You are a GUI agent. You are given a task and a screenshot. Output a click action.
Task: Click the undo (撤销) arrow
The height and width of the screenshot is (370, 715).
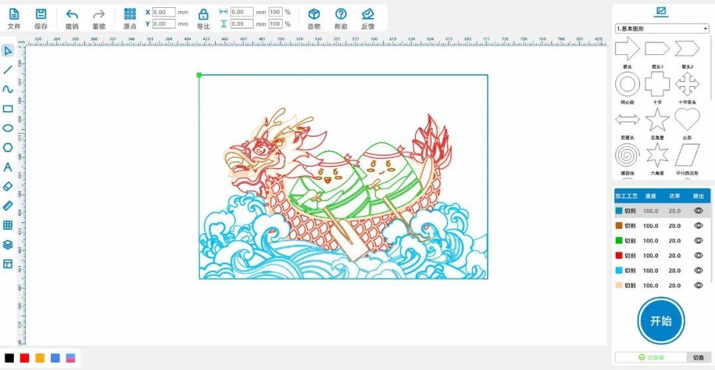click(71, 15)
